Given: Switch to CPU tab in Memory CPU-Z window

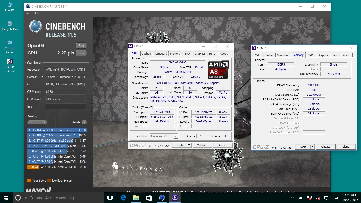Looking at the screenshot, I should coord(257,55).
